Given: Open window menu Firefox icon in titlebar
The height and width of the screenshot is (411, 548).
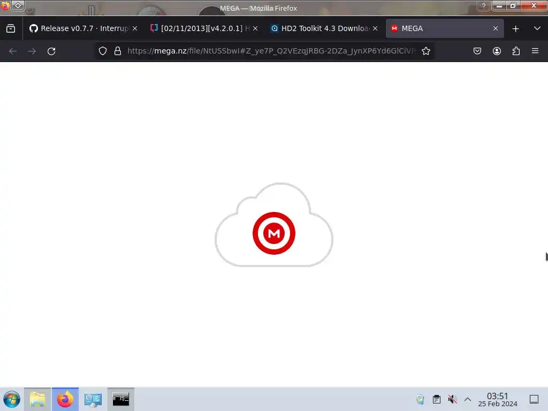Looking at the screenshot, I should click(x=5, y=5).
